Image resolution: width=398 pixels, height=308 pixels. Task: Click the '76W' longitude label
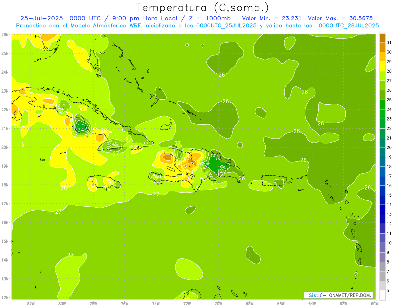pyautogui.click(x=125, y=303)
